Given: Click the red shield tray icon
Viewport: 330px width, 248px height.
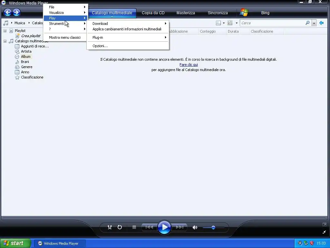Looking at the screenshot, I should pos(312,243).
